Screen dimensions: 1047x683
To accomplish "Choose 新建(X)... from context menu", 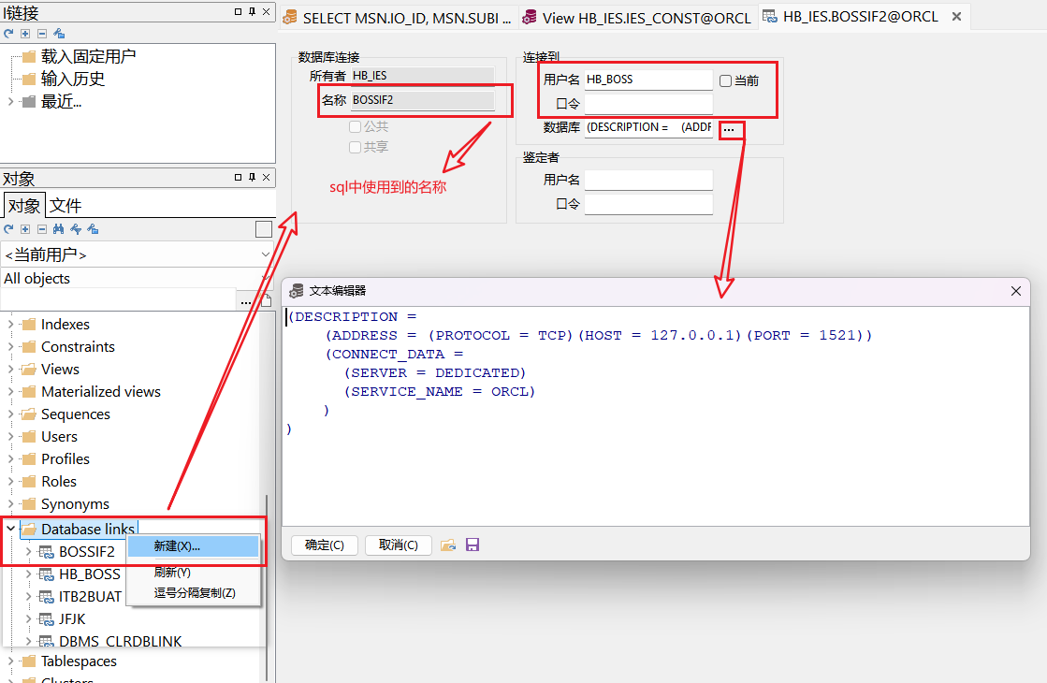I will [x=193, y=546].
